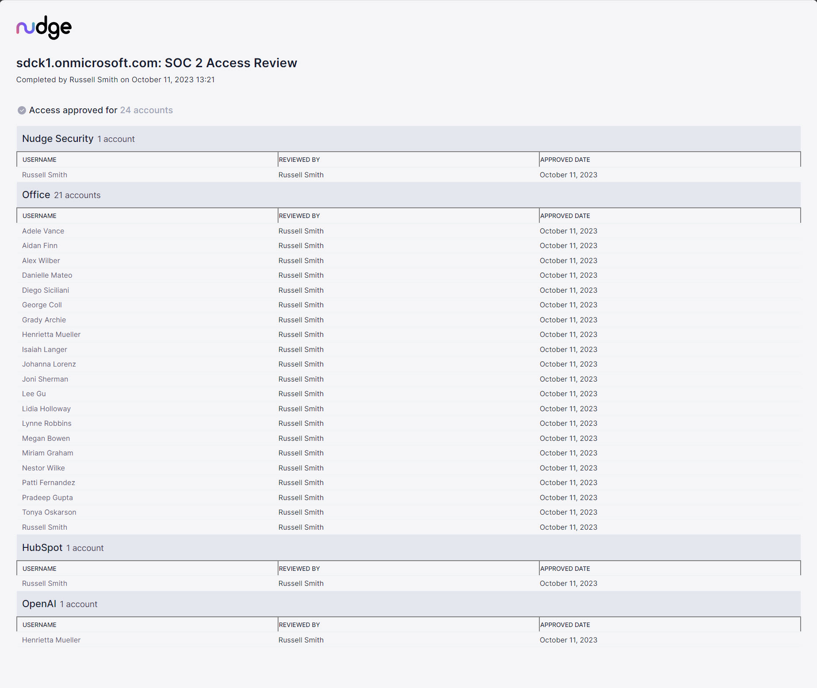This screenshot has height=688, width=817.
Task: Click approved date in HubSpot Russell Smith row
Action: click(569, 583)
